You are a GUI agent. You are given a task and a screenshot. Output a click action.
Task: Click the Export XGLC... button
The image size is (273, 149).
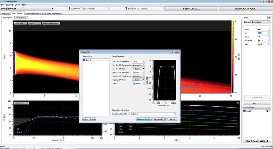pyautogui.click(x=191, y=8)
